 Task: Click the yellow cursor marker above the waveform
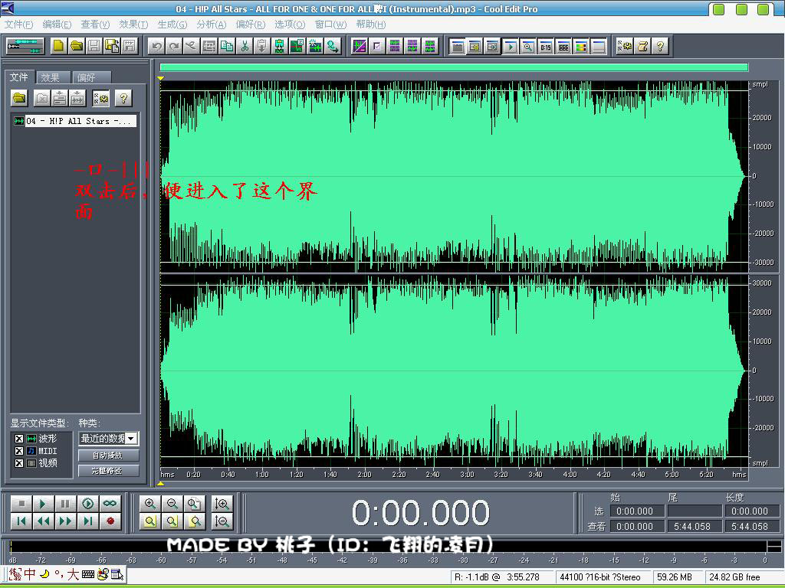[161, 79]
